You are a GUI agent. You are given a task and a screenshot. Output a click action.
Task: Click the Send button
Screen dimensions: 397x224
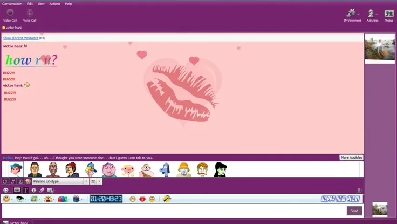tap(354, 211)
